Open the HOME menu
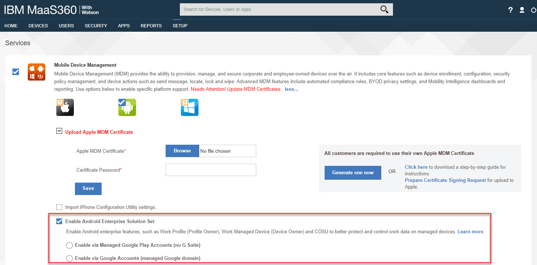This screenshot has width=537, height=265. [11, 26]
